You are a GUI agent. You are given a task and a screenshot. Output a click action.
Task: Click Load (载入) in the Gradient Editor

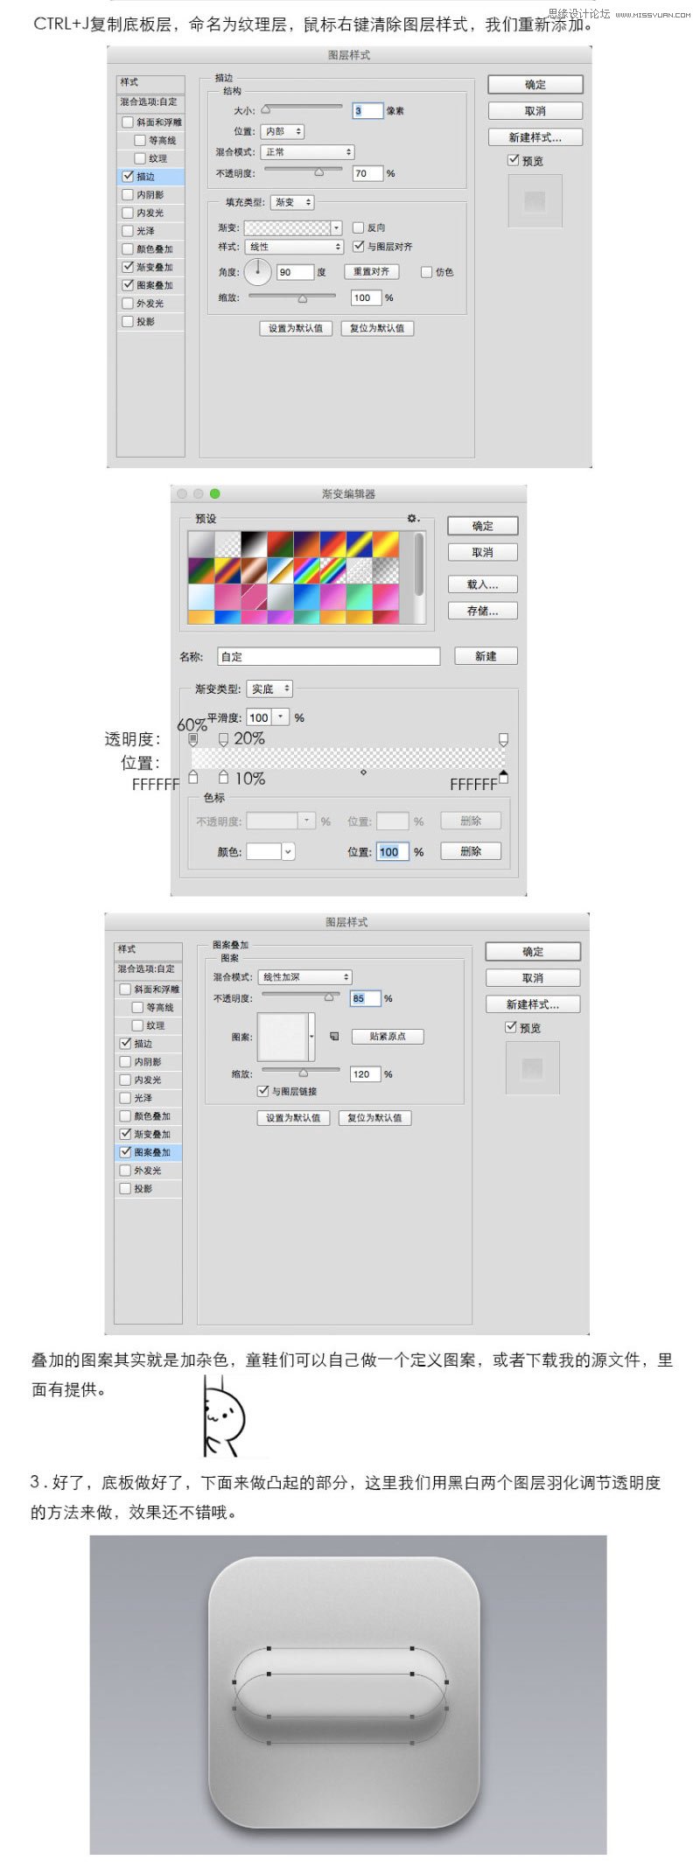482,584
